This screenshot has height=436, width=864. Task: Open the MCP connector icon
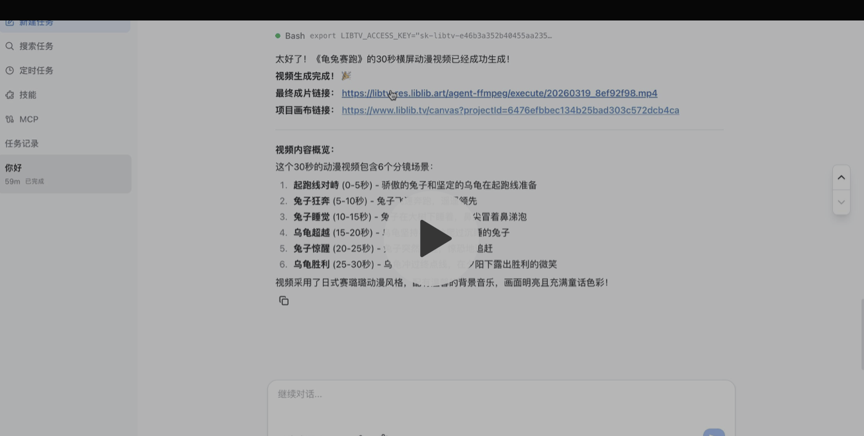click(x=9, y=120)
